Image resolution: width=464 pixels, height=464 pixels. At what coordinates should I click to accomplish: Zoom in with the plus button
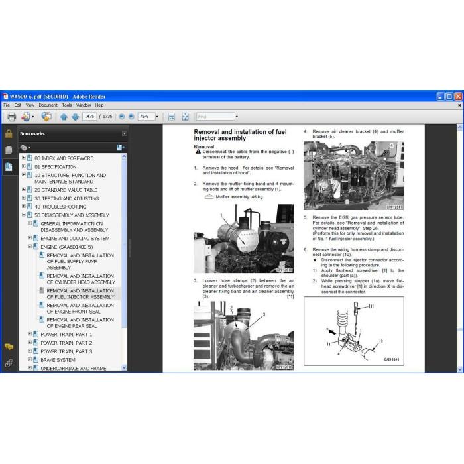pos(131,117)
